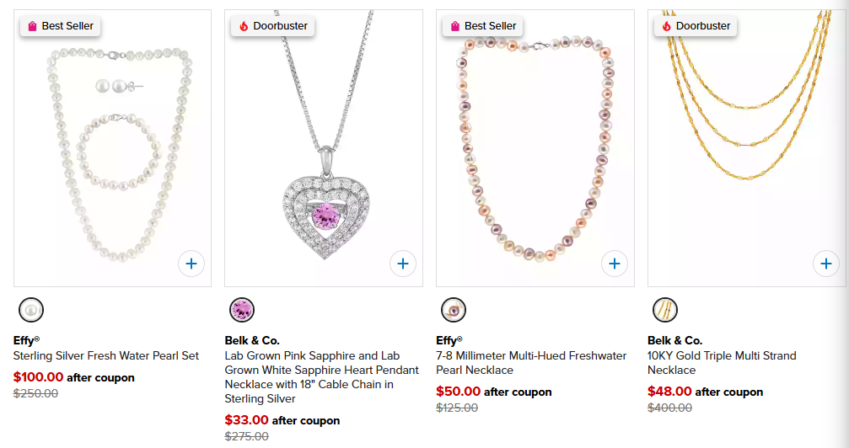Open the Lab Grown Pink Sapphire Heart Pendant link
The height and width of the screenshot is (448, 849).
pyautogui.click(x=321, y=371)
